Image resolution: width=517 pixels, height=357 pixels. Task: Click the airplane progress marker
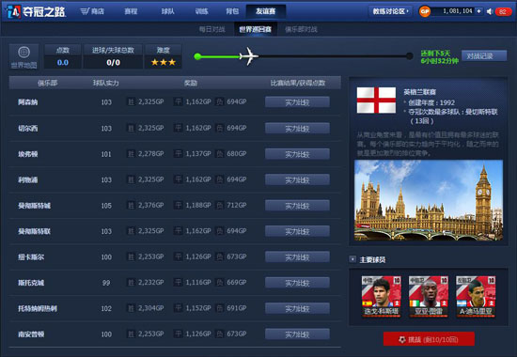pyautogui.click(x=249, y=56)
